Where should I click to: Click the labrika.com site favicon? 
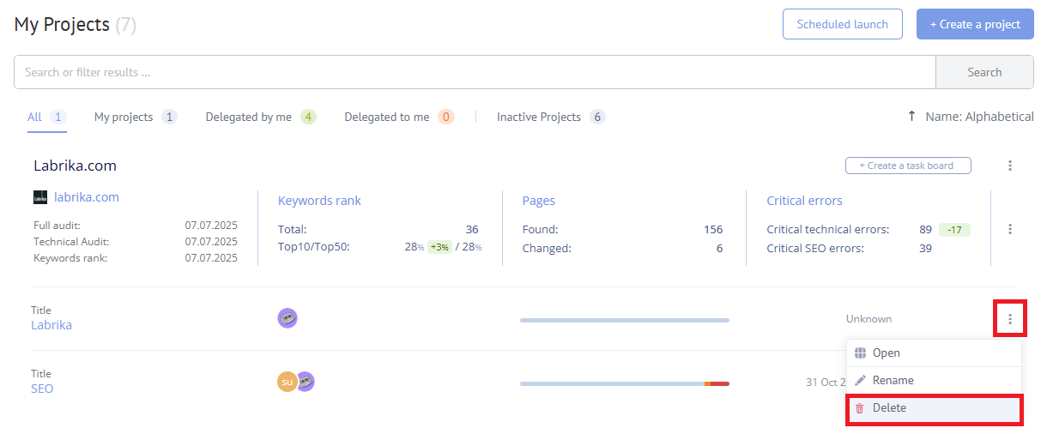point(40,197)
